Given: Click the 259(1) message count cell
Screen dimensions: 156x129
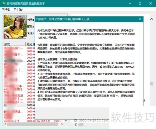Looking at the screenshot, I should [58, 121].
